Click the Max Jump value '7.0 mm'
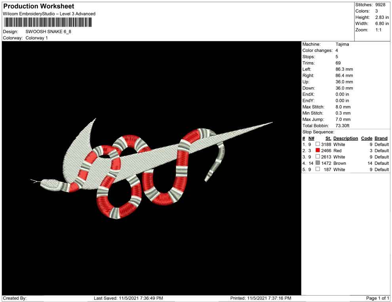This screenshot has width=392, height=302. [343, 119]
